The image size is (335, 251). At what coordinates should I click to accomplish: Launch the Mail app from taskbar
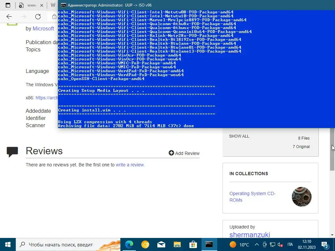[161, 244]
